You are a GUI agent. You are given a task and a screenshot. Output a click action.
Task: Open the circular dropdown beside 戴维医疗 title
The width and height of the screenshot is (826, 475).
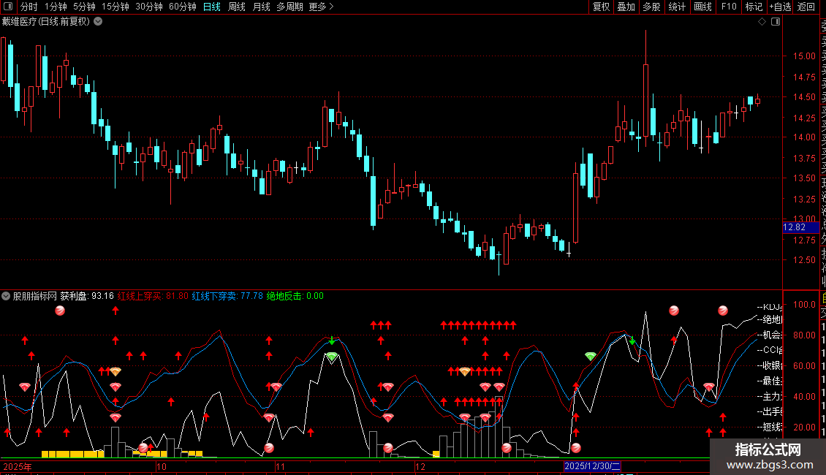point(98,22)
